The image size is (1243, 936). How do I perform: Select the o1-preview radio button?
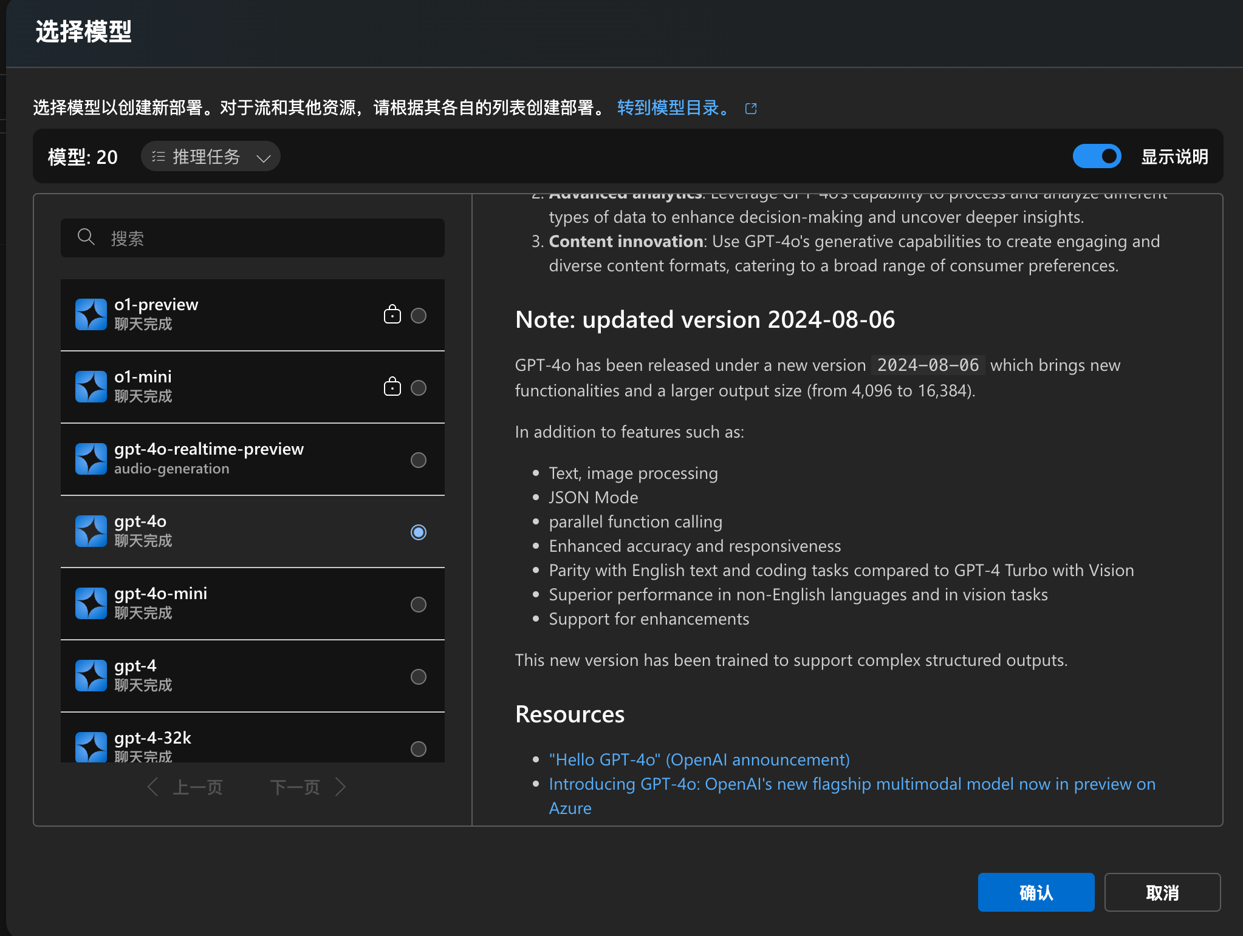click(x=419, y=316)
